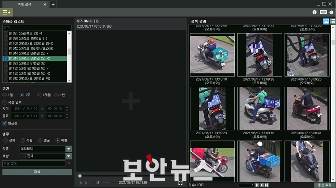Open thumbnail dated 2021/08/17 13:09:25
336x188 pixels.
point(307,55)
